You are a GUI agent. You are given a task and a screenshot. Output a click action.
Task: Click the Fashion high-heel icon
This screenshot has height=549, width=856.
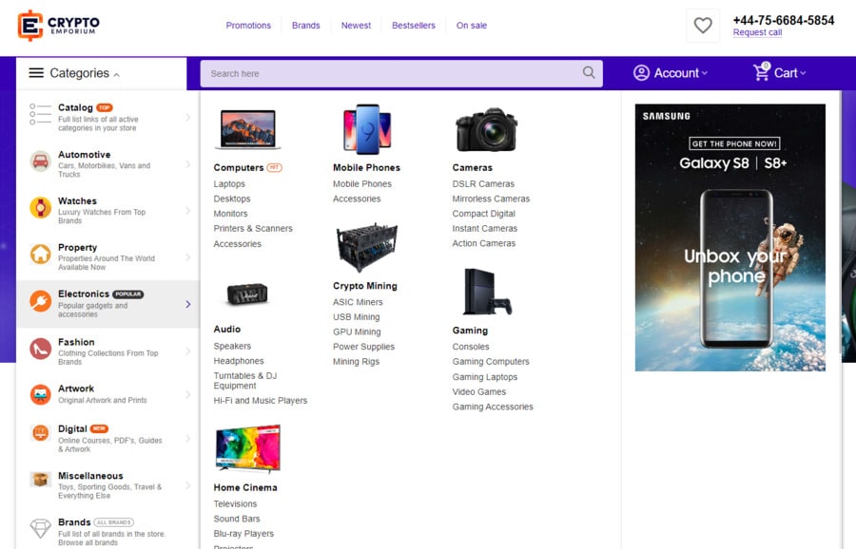pos(40,349)
